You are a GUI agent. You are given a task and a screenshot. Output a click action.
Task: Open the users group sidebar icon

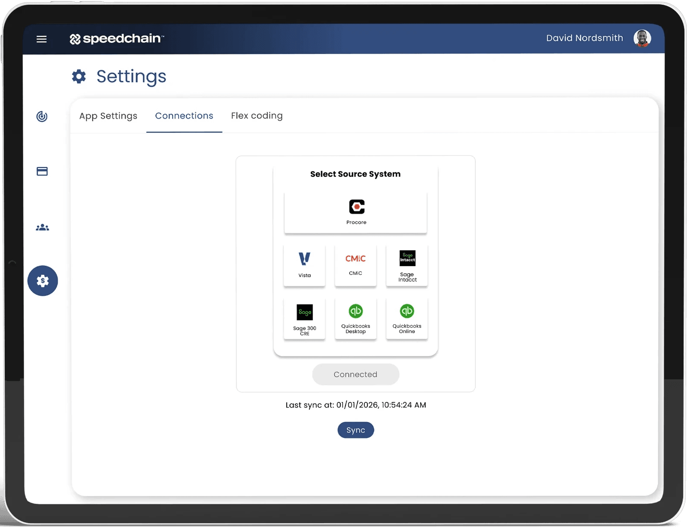pos(42,228)
